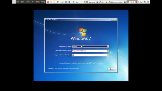Click the Language to install arrow button
Image resolution: width=162 pixels, height=91 pixels.
coord(108,47)
